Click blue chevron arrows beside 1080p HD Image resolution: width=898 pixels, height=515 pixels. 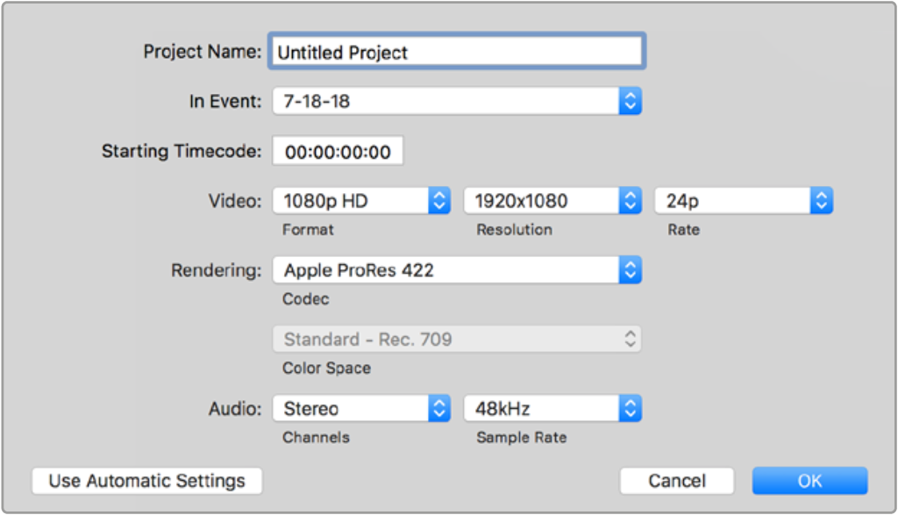point(439,202)
